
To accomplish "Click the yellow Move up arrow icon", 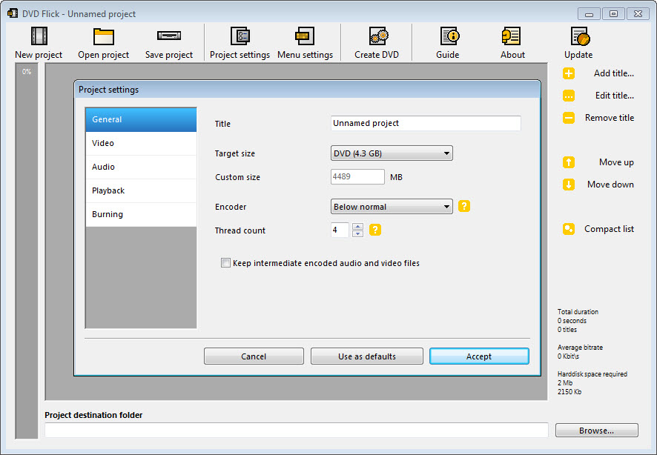I will tap(569, 162).
